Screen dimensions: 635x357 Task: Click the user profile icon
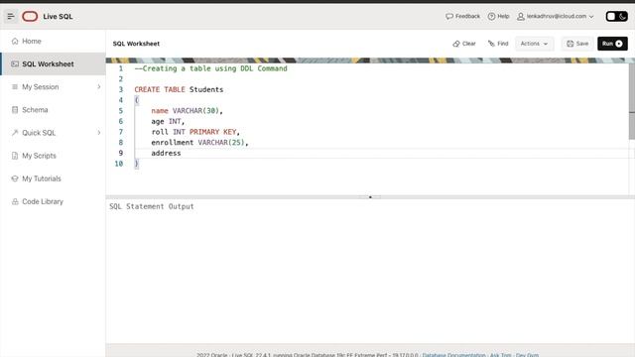tap(521, 16)
